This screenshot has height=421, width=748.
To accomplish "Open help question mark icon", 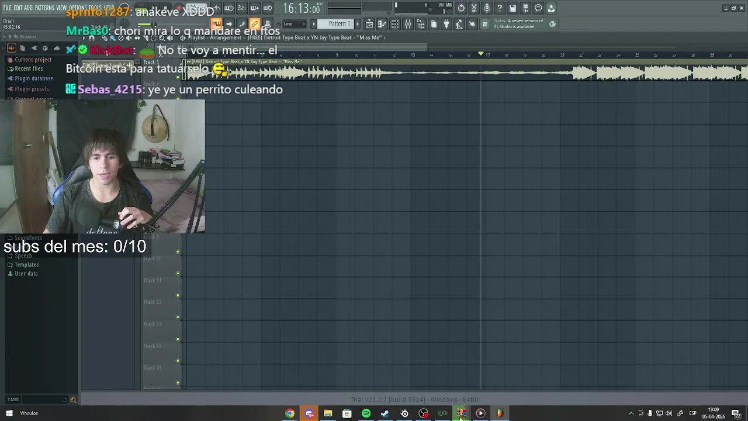I will [500, 8].
